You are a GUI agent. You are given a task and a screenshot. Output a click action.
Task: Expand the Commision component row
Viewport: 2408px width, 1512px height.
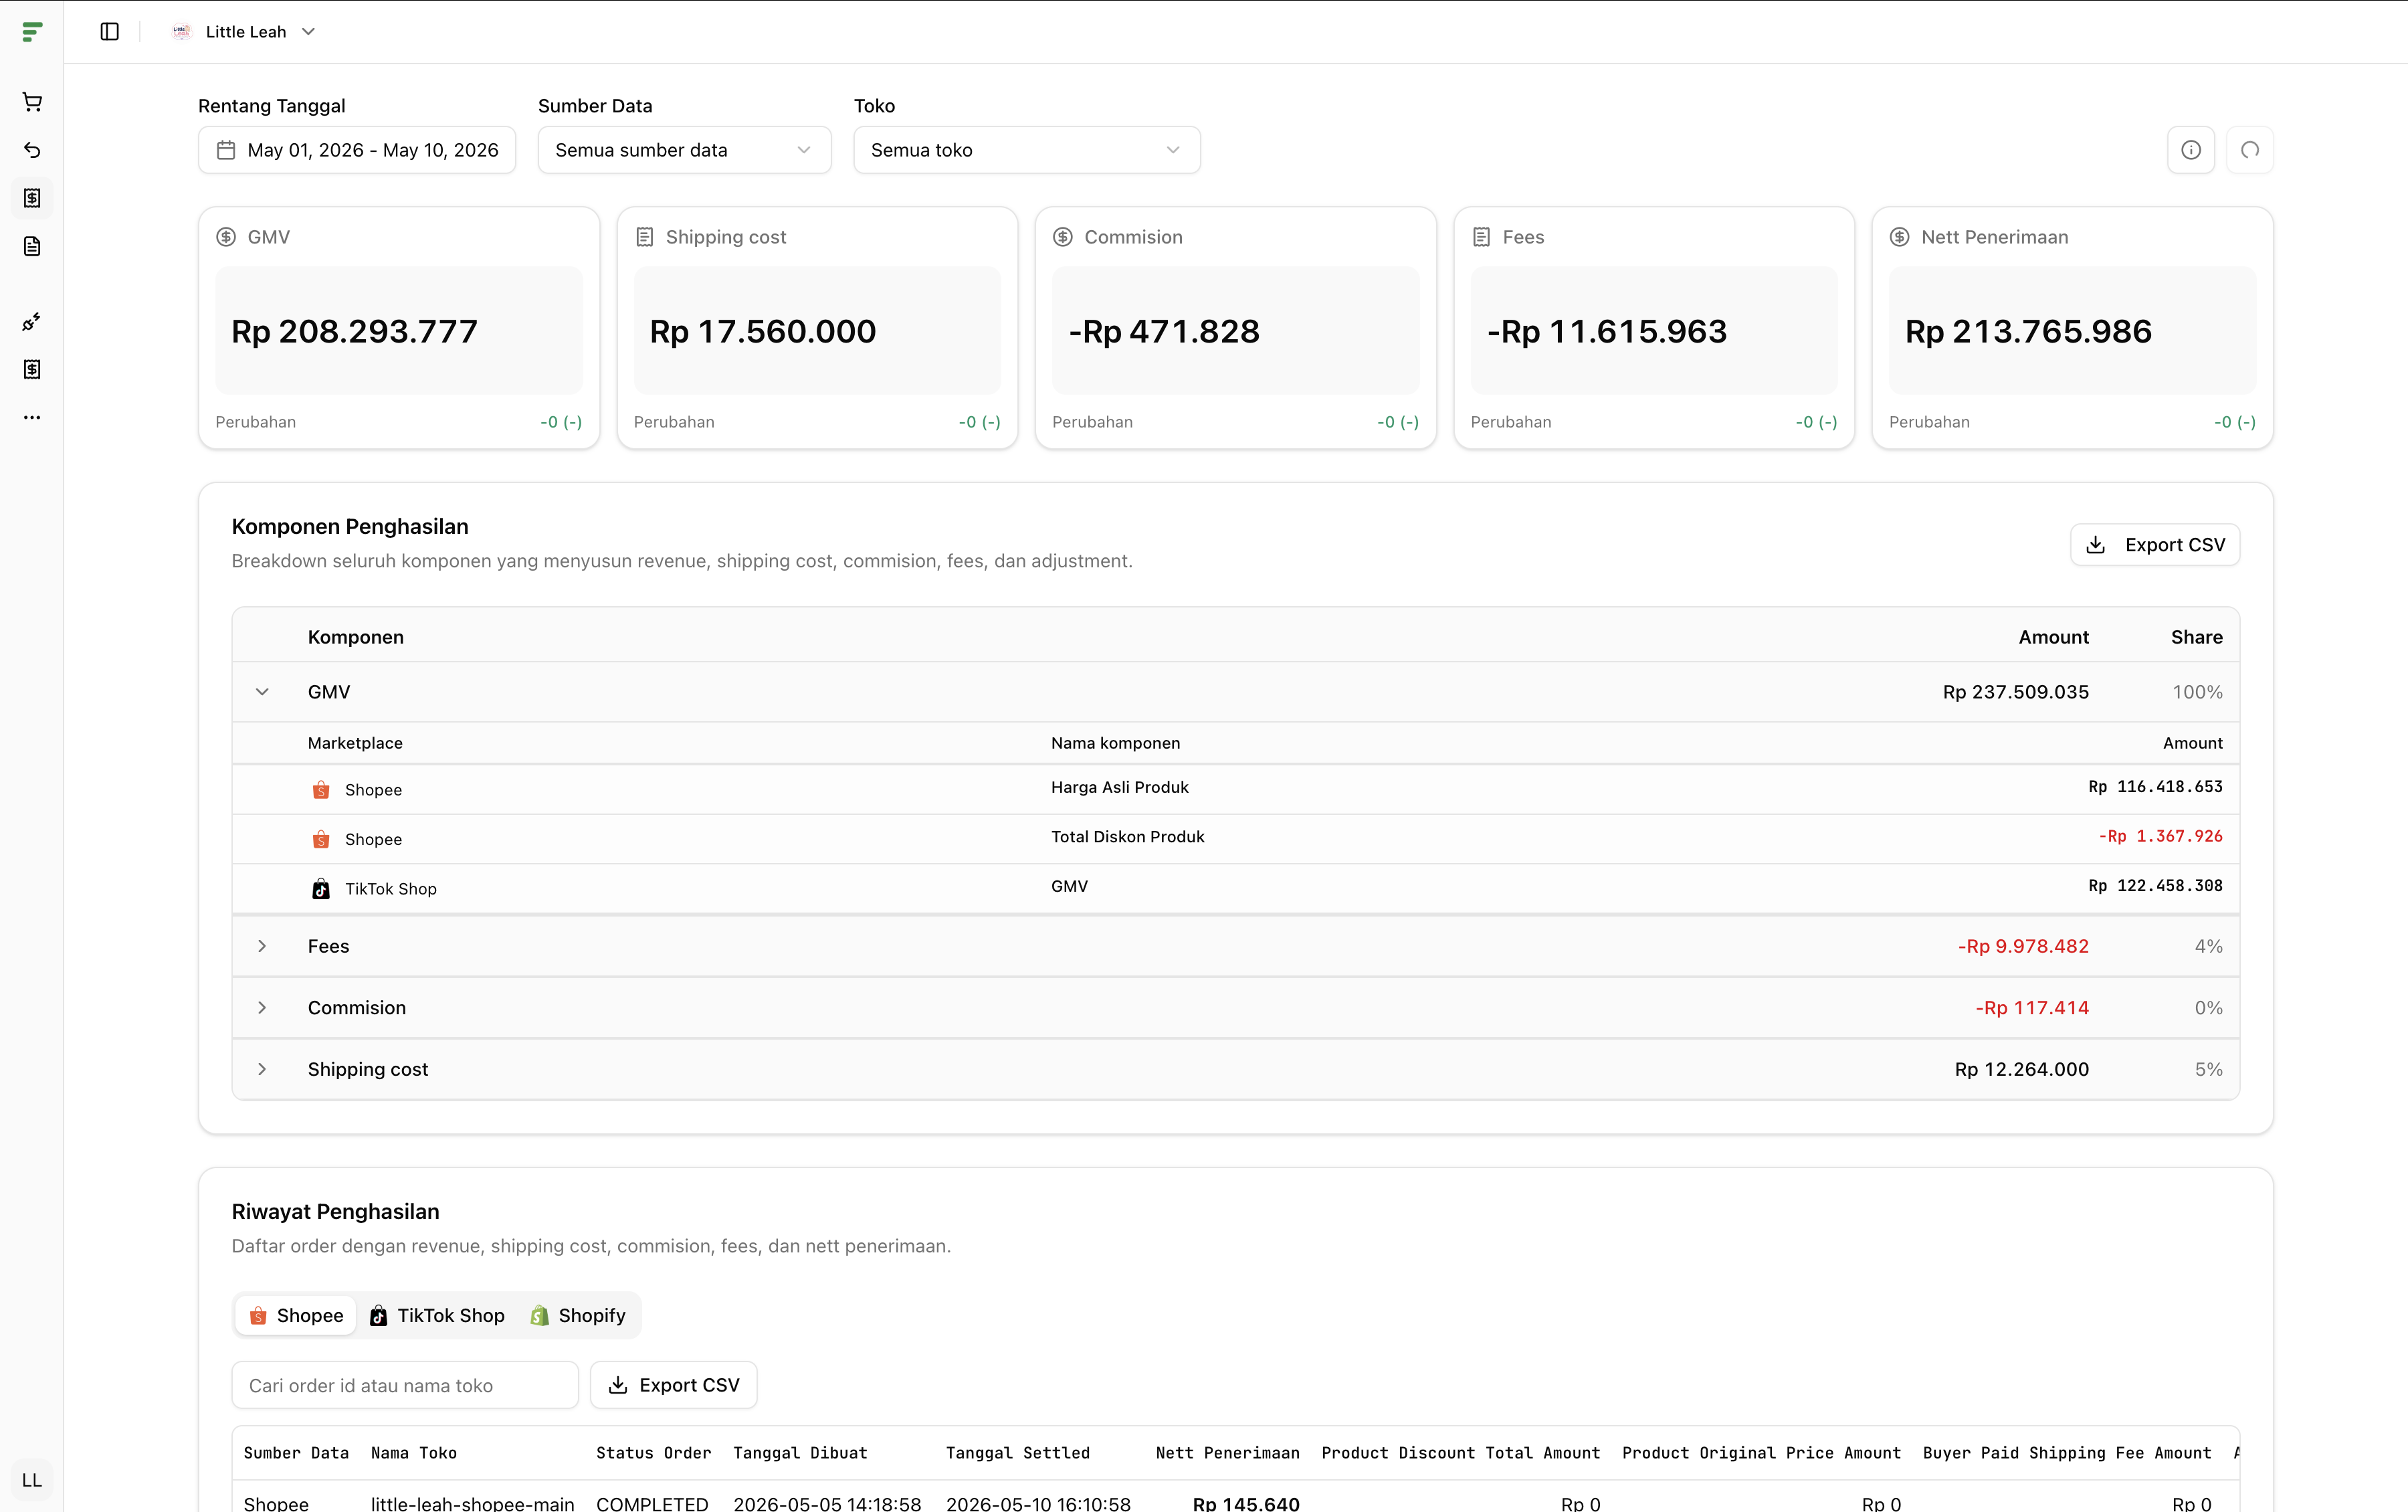[262, 1008]
